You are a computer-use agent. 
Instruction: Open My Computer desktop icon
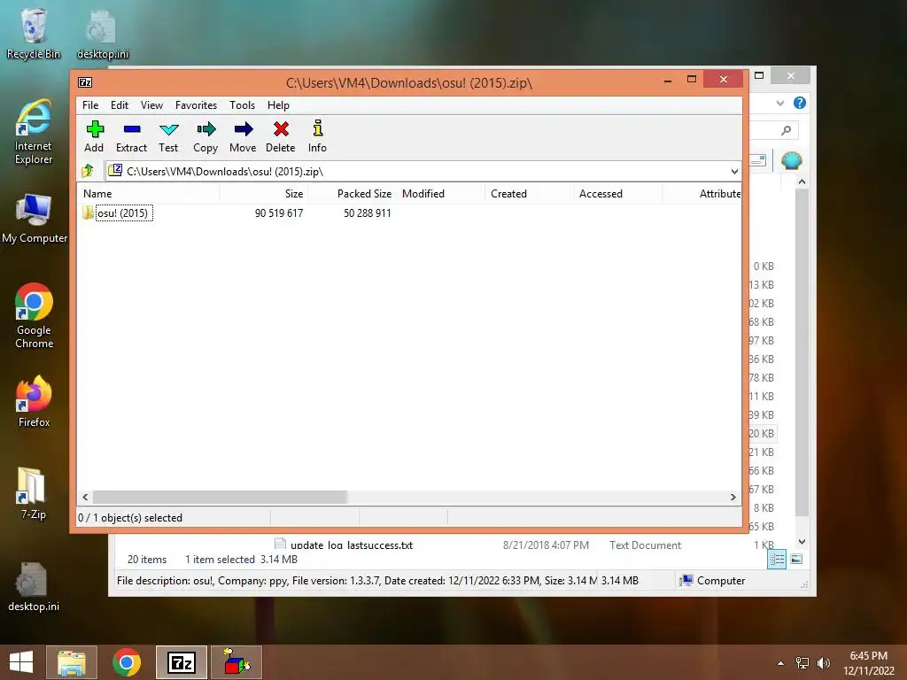pos(35,219)
